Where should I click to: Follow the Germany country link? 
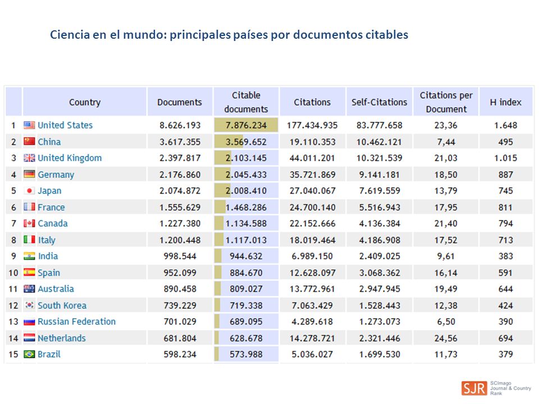56,175
